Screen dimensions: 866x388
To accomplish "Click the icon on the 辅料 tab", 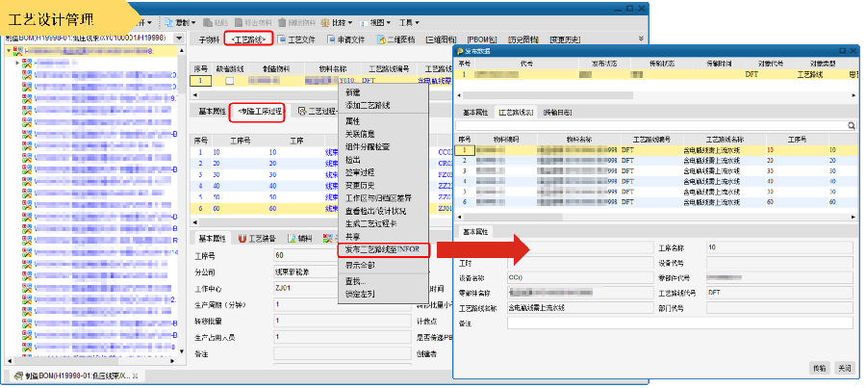I will click(x=292, y=239).
